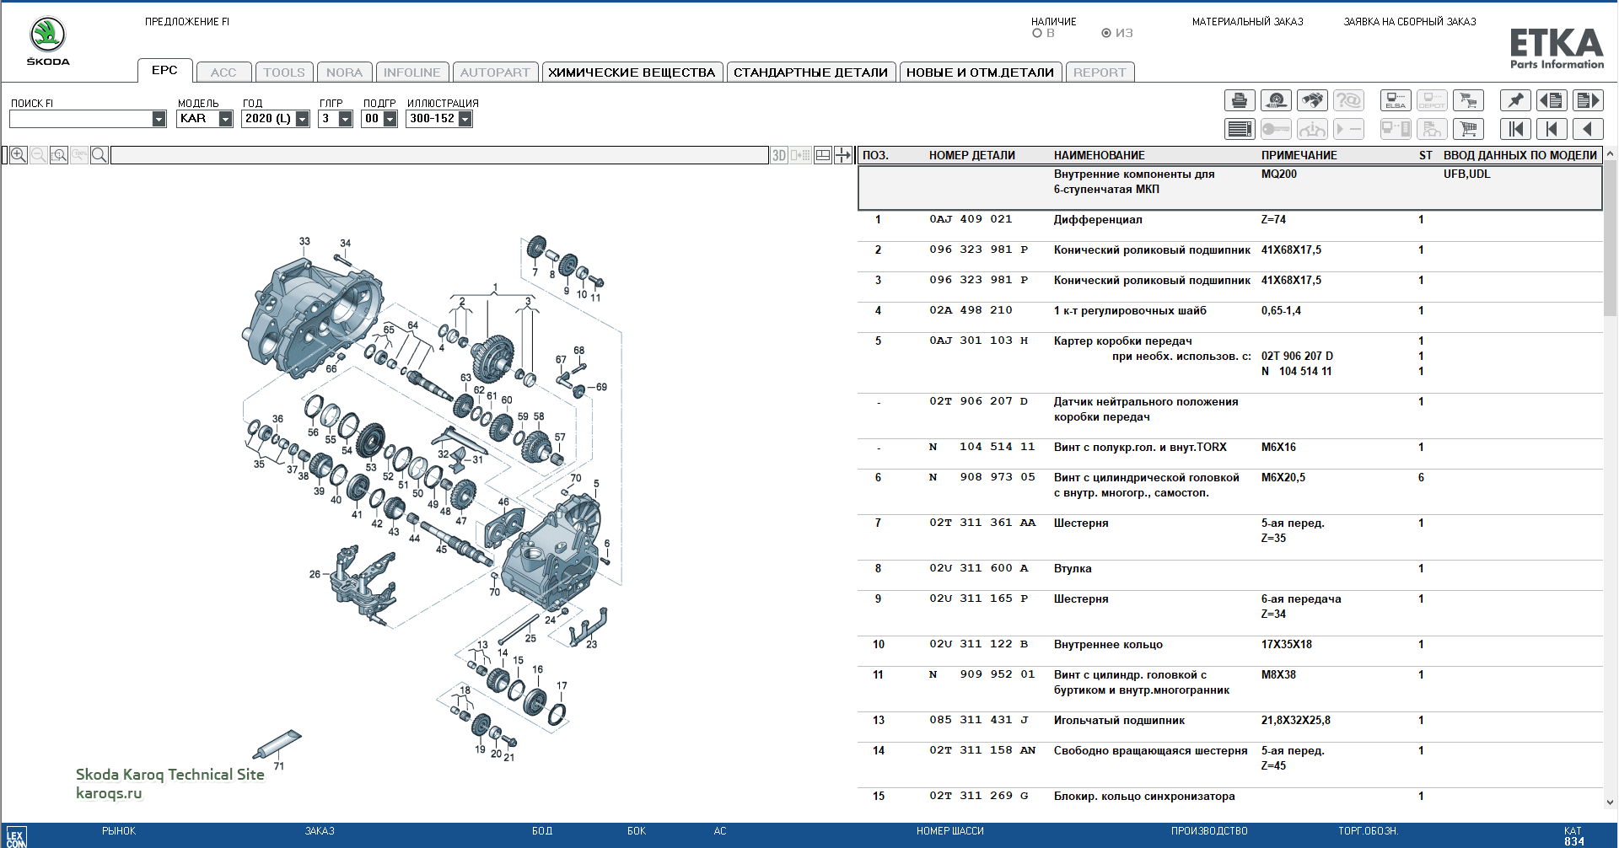This screenshot has height=848, width=1619.
Task: Open the СТАНДАРТНЫЕ ДЕТАЛИ tab
Action: click(x=810, y=72)
